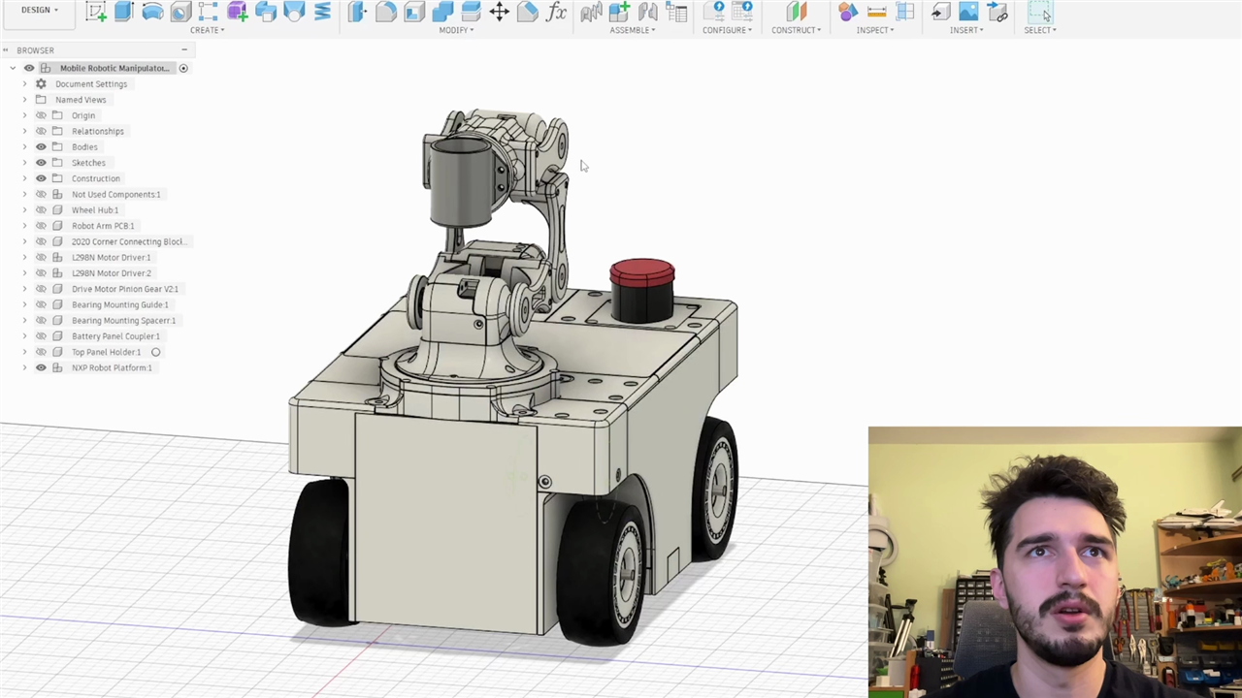1242x698 pixels.
Task: Expand the L298N Motor Driver:1 node
Action: [x=25, y=258]
